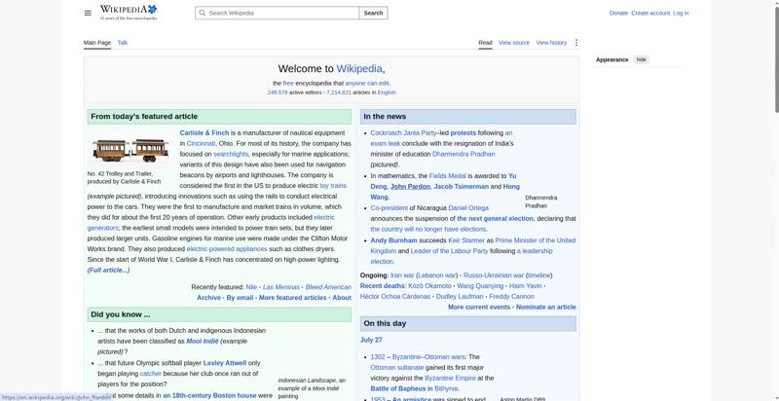This screenshot has height=401, width=779.
Task: Open More featured articles link
Action: (x=293, y=298)
